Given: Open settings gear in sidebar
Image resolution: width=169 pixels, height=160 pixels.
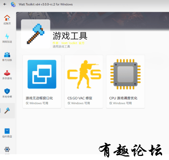Looking at the screenshot, I should pyautogui.click(x=7, y=150).
